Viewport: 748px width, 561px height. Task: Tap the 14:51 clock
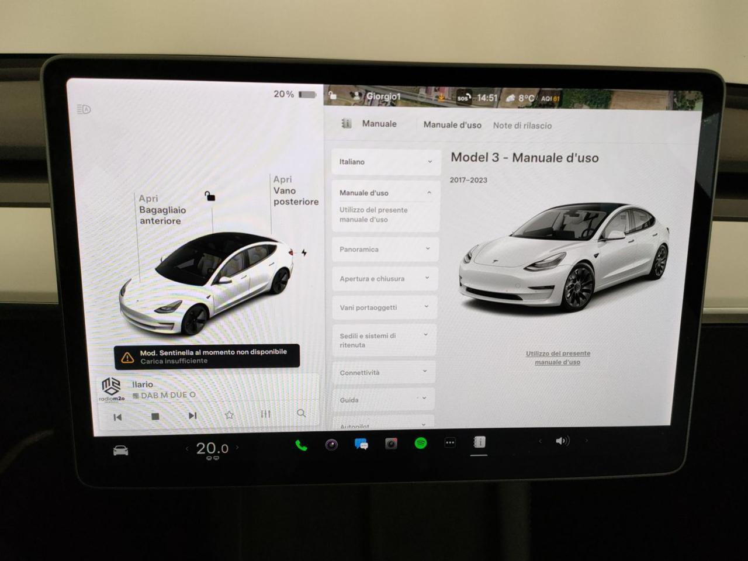pyautogui.click(x=487, y=98)
